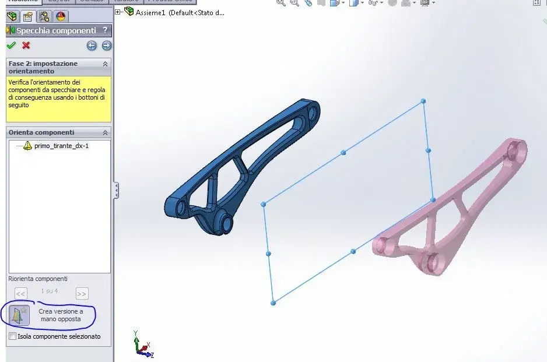
Task: Open the Display Style dropdown arrow
Action: (x=362, y=3)
